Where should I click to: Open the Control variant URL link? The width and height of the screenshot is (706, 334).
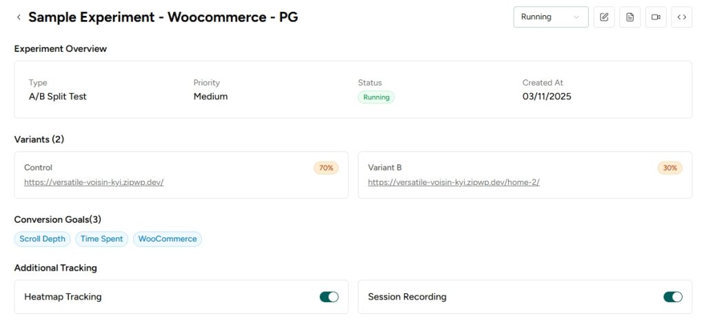coord(94,182)
